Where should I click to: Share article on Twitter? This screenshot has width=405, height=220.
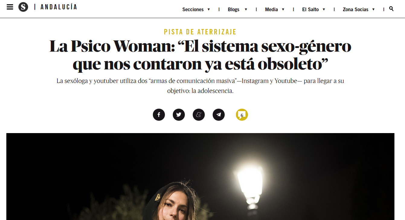(179, 115)
